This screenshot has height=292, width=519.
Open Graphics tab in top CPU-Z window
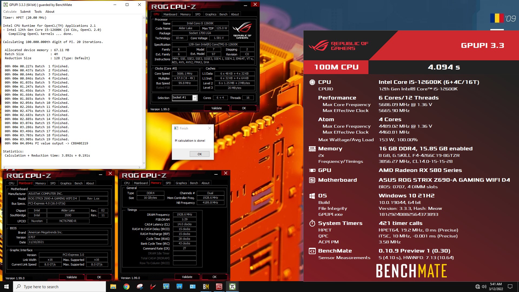(x=211, y=14)
